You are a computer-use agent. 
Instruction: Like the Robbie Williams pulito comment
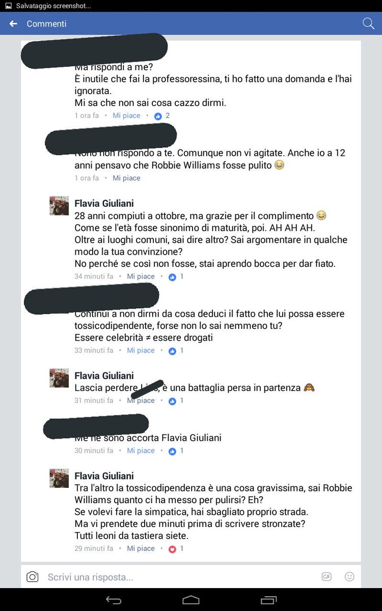pyautogui.click(x=126, y=178)
